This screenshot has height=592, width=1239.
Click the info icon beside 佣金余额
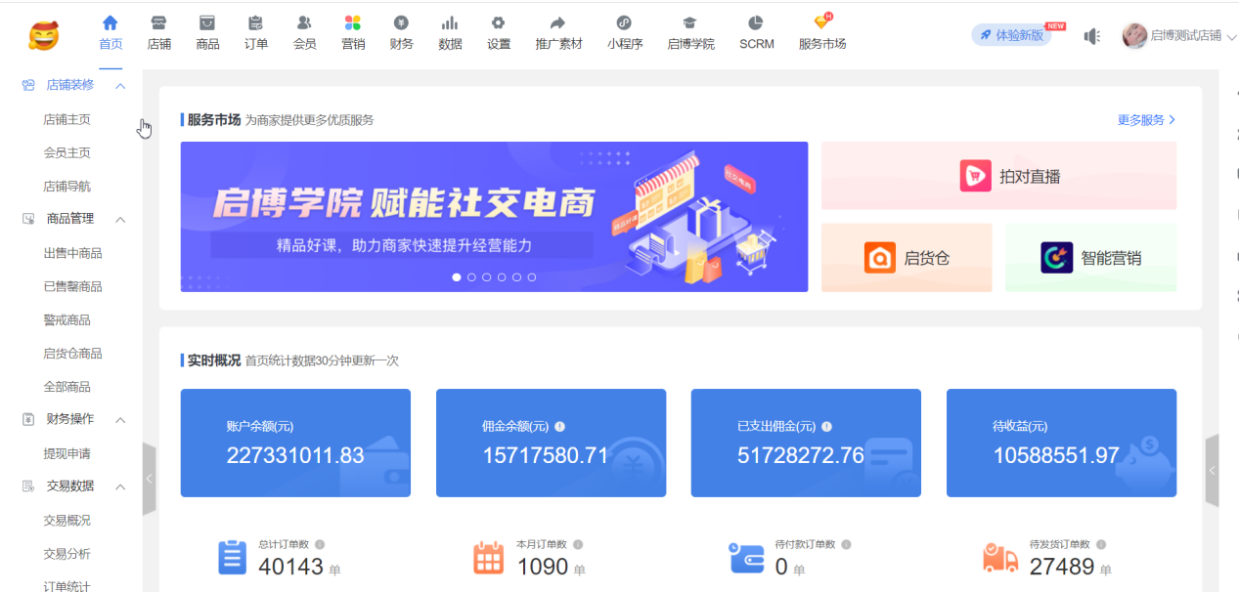559,427
